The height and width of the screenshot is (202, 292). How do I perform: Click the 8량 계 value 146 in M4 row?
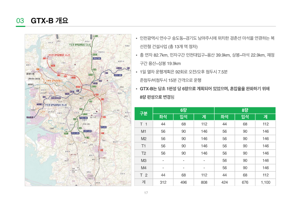point(265,168)
